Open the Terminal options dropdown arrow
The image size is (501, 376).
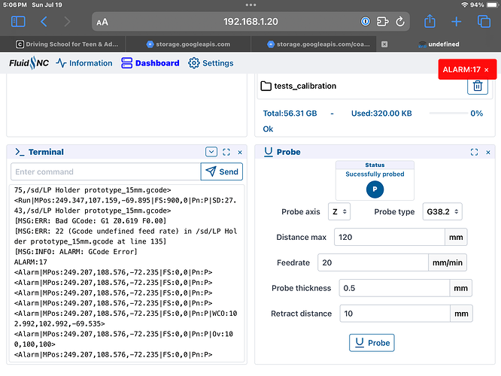(211, 152)
